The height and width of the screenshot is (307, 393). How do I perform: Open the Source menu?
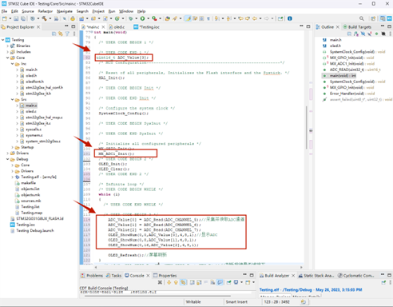coord(28,11)
